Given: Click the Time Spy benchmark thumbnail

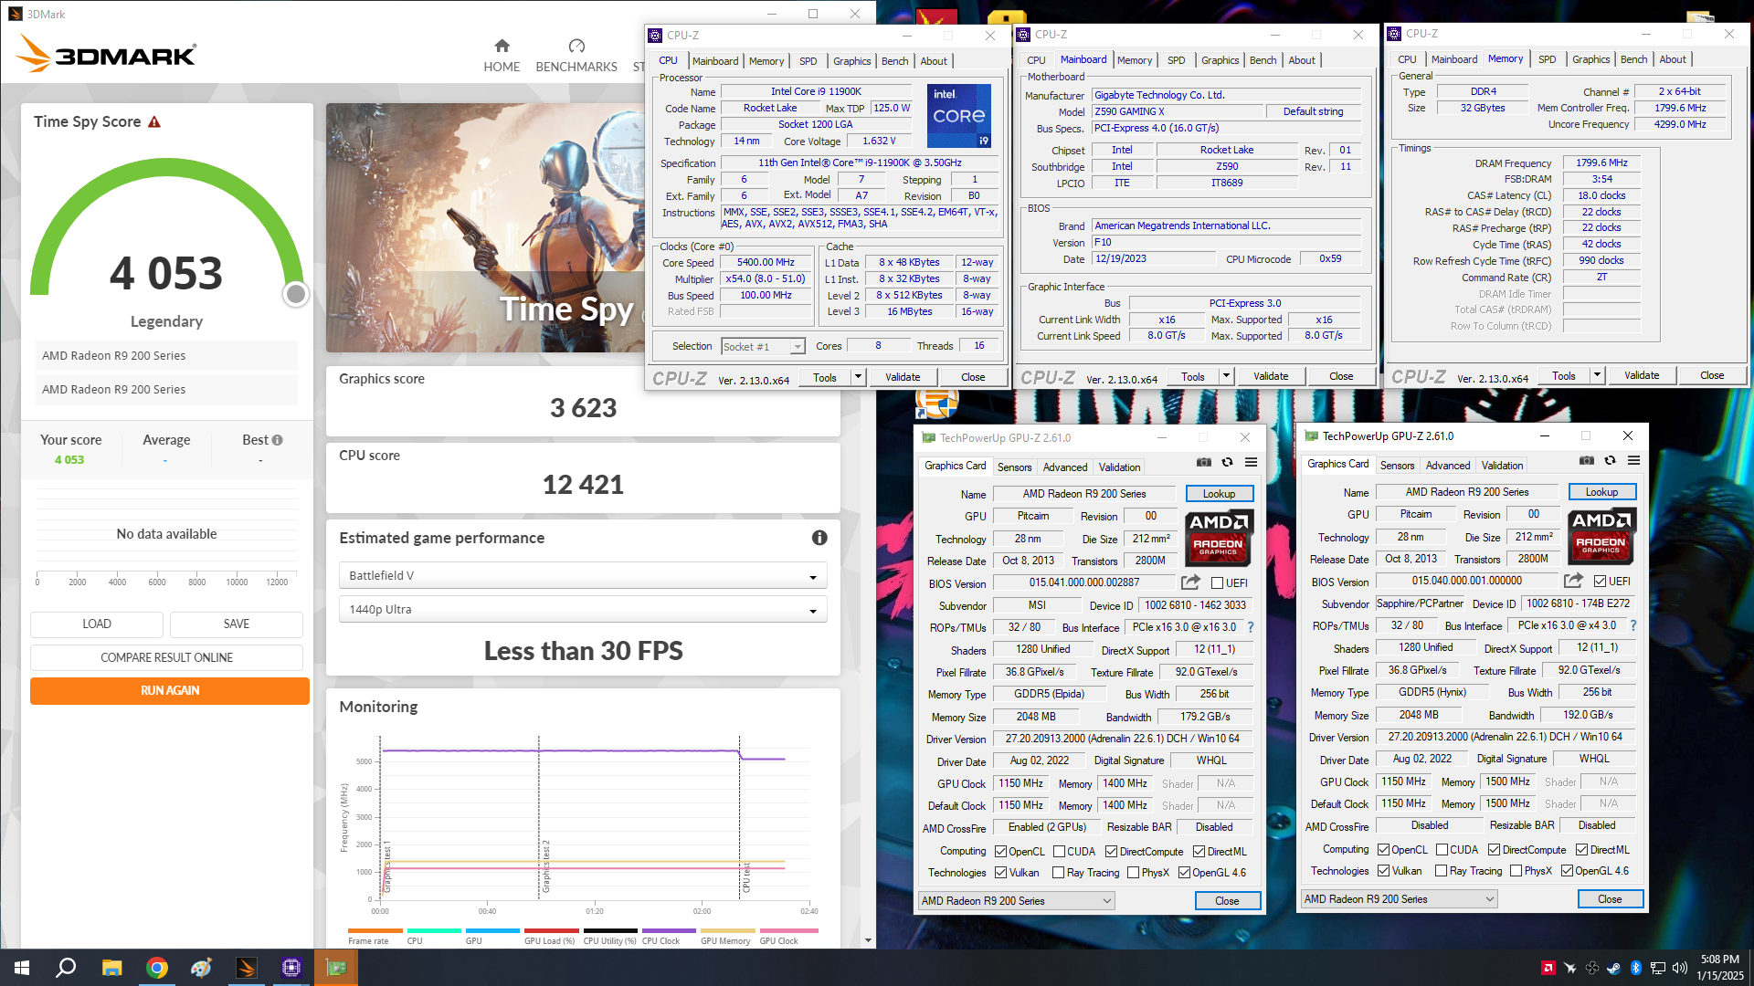Looking at the screenshot, I should click(x=485, y=227).
